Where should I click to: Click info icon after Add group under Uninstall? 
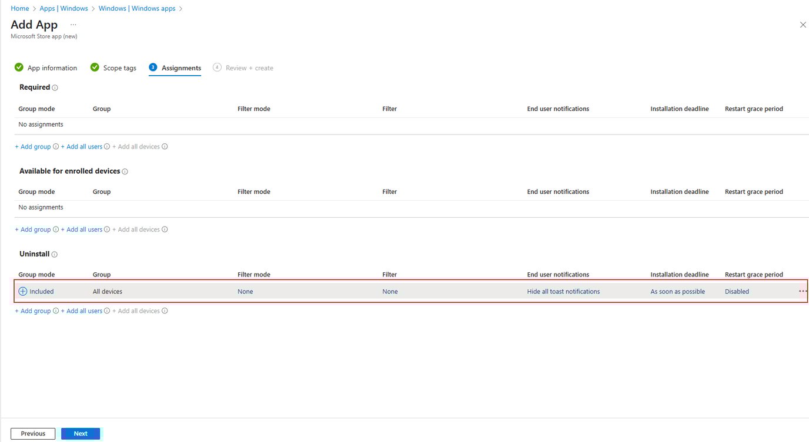(x=56, y=311)
